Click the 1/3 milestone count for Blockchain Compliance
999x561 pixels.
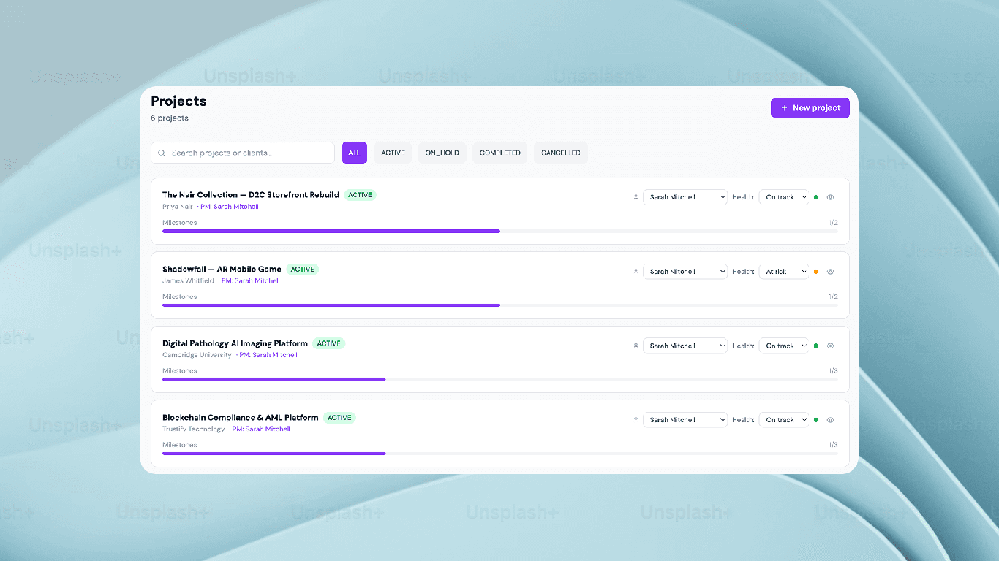tap(834, 446)
